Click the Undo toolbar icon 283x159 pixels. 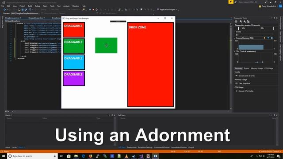[30, 10]
